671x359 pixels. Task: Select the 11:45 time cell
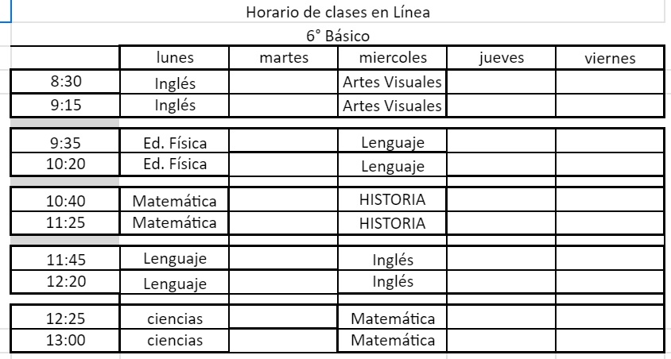(x=65, y=259)
